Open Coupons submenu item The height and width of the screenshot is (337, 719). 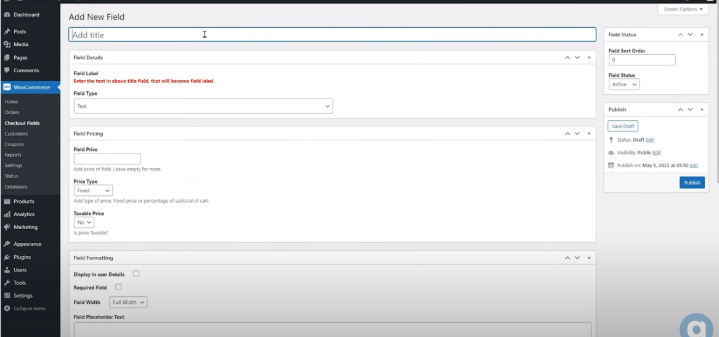(14, 144)
